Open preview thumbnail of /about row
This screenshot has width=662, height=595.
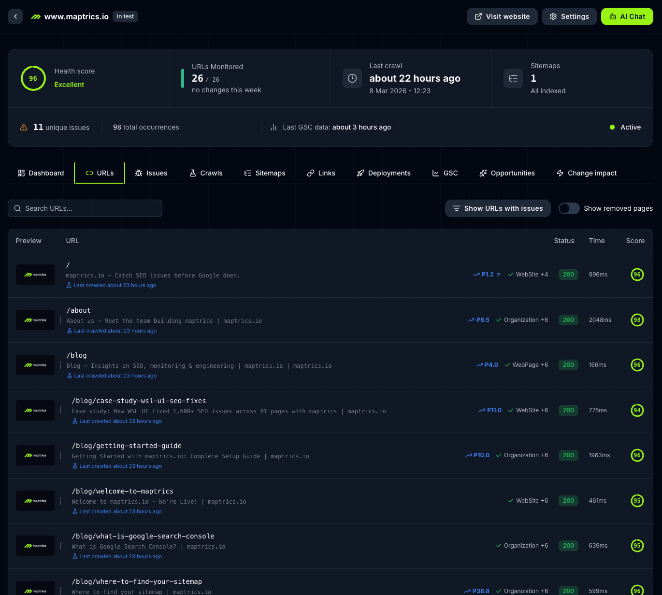pyautogui.click(x=35, y=320)
